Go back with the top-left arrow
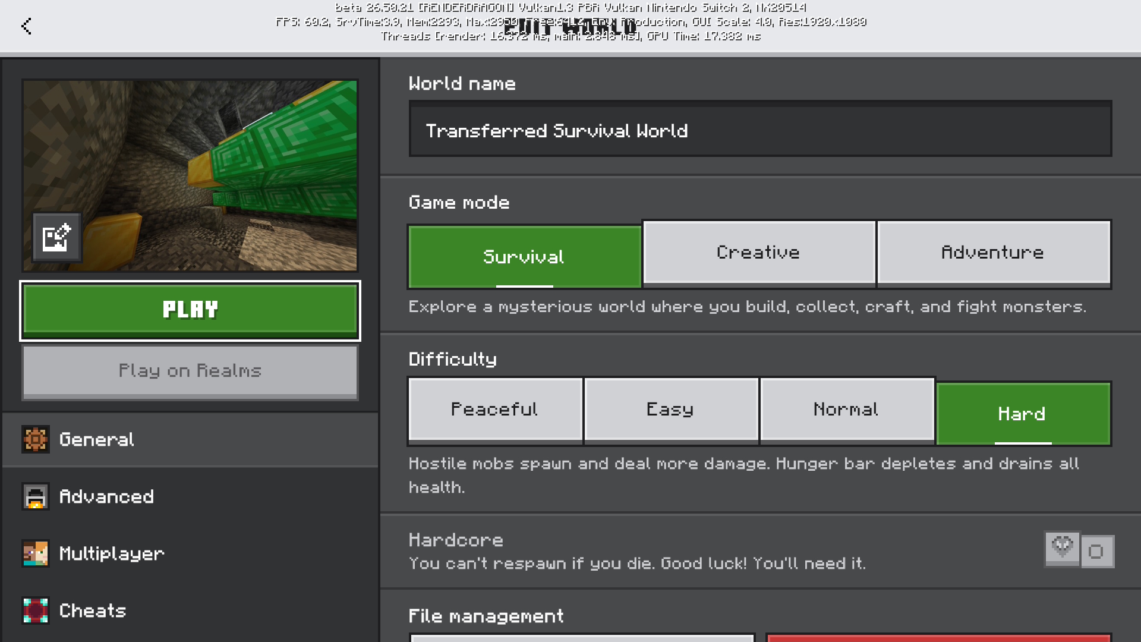Screen dimensions: 1141x642 click(26, 26)
